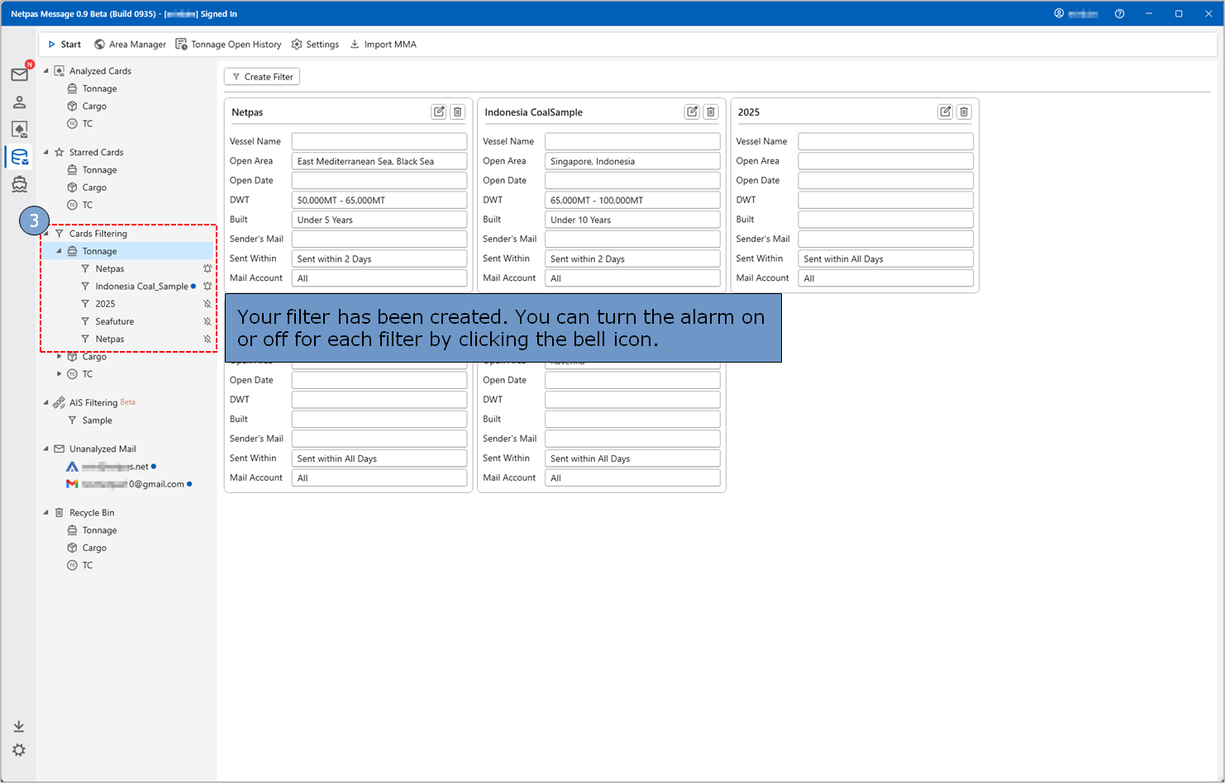Delete the 2025 filter card
The image size is (1225, 783).
(x=964, y=112)
